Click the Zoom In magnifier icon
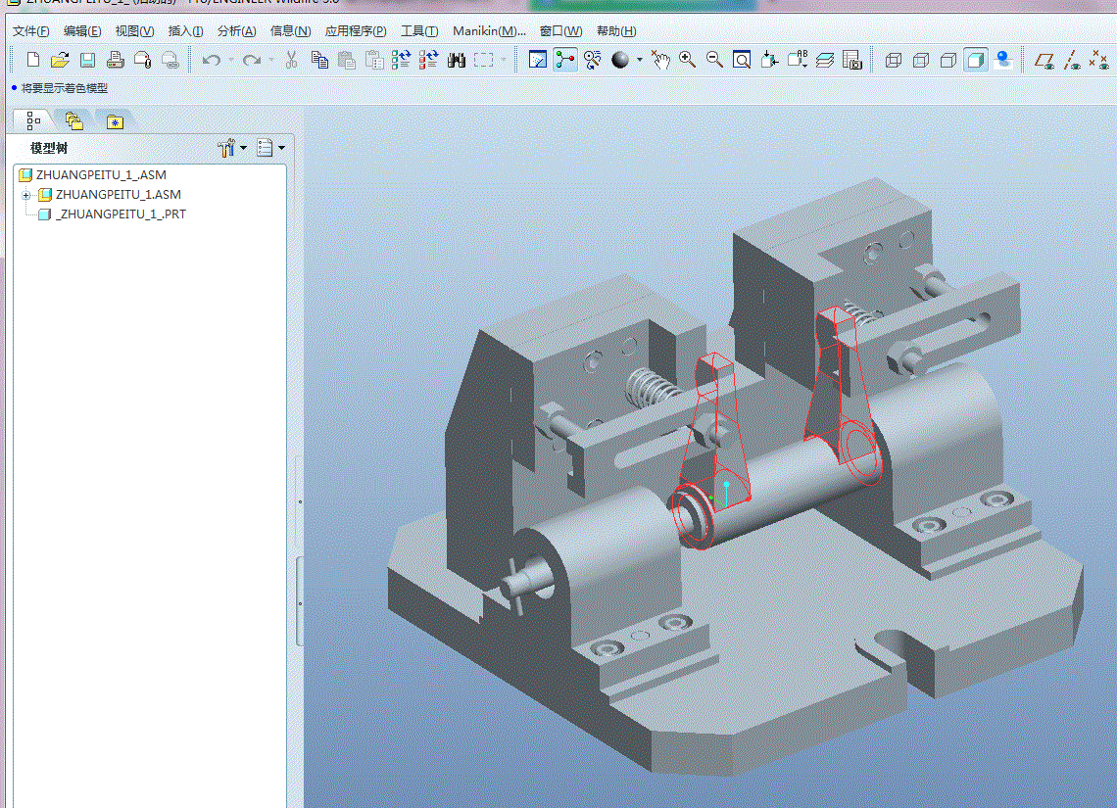The image size is (1117, 808). 687,60
